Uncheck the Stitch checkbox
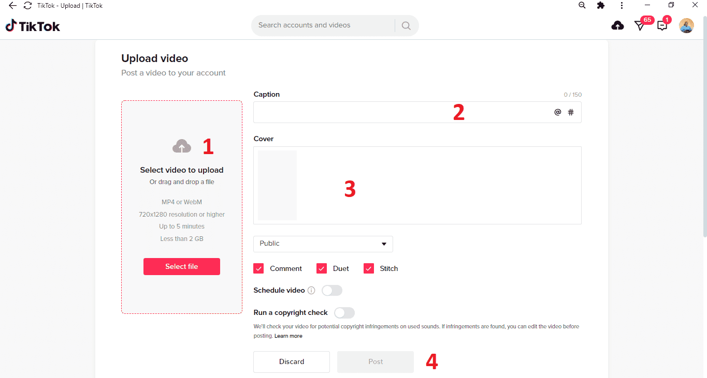Viewport: 707px width, 378px height. (369, 268)
